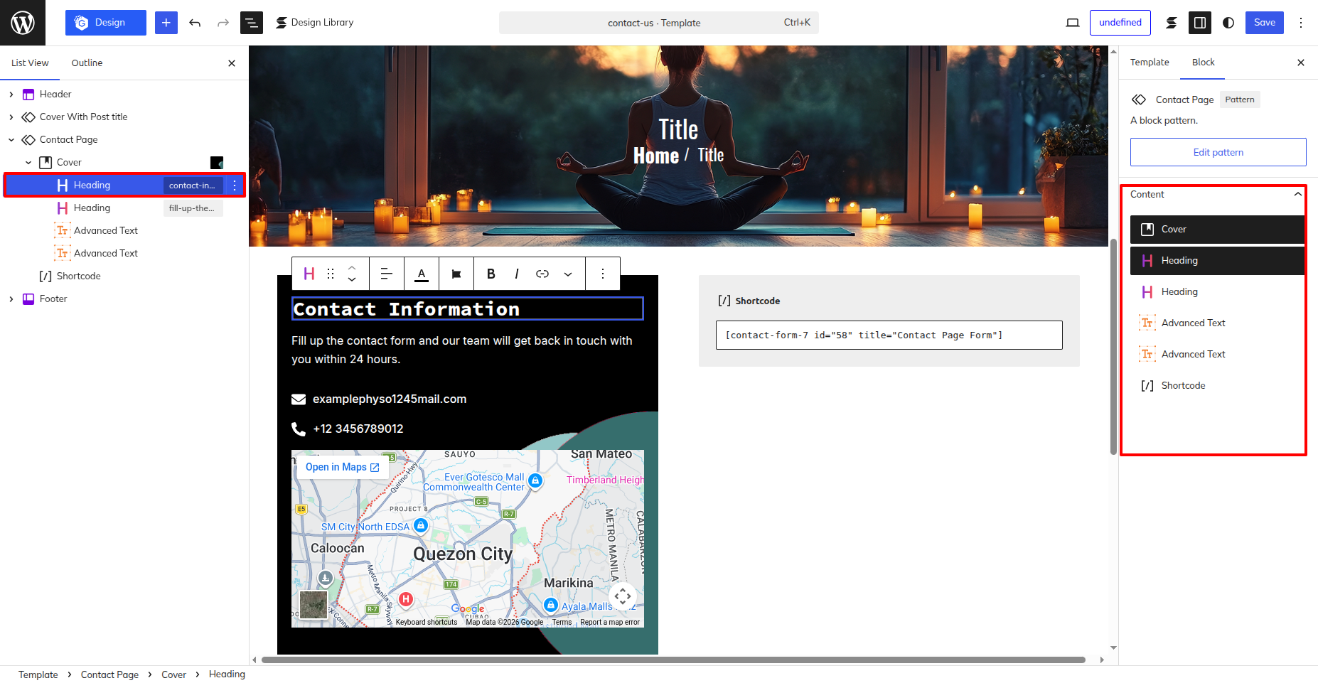Open the text alignment option
The width and height of the screenshot is (1318, 683).
pyautogui.click(x=387, y=274)
